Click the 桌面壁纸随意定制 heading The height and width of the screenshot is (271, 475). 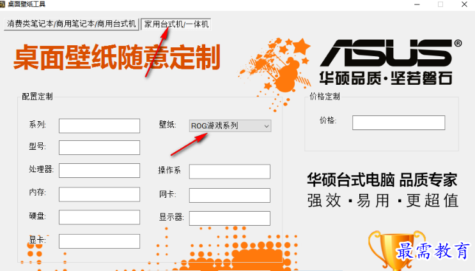click(117, 57)
